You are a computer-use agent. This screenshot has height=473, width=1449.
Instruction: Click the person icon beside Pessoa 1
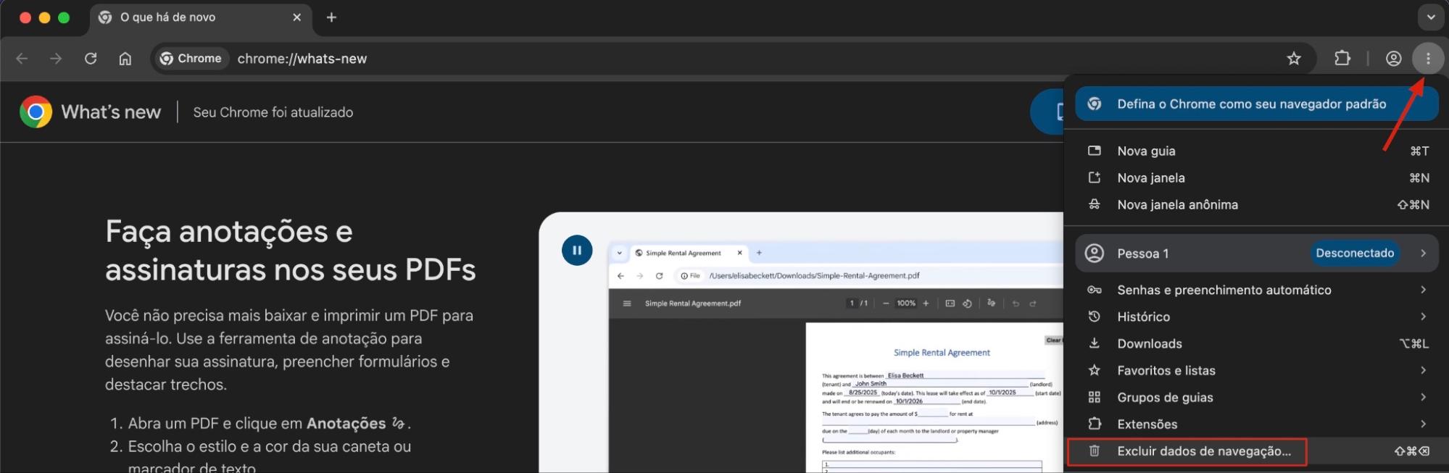pos(1095,253)
